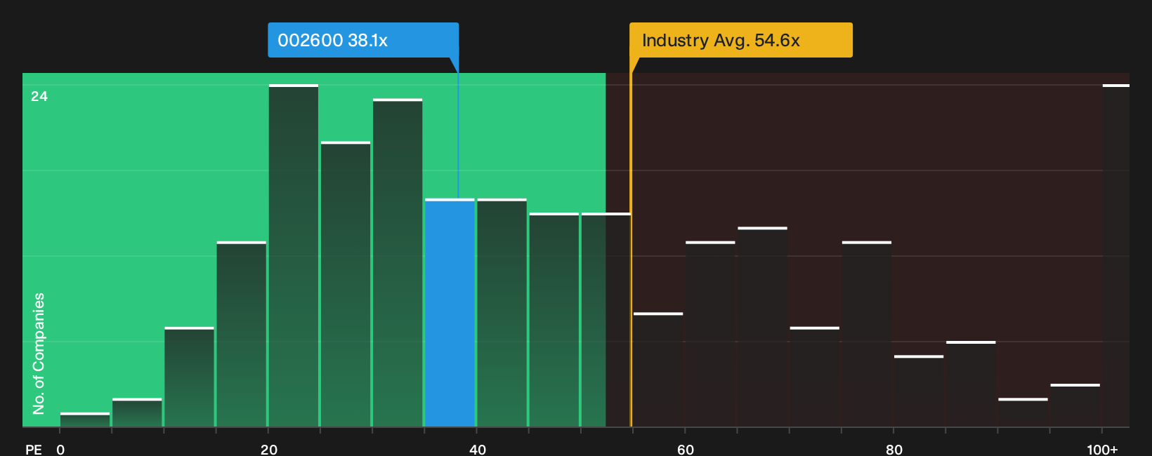Click the x-axis tick label 20
The image size is (1152, 456).
point(269,449)
